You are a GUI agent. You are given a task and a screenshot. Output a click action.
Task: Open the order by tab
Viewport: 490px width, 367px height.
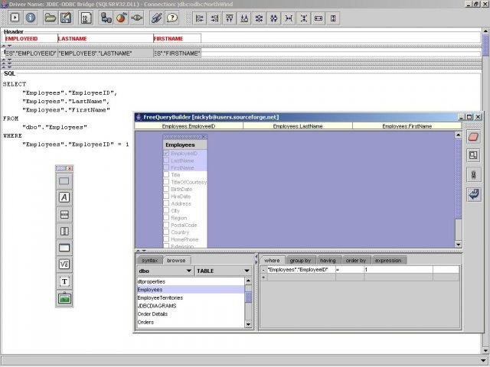click(356, 260)
